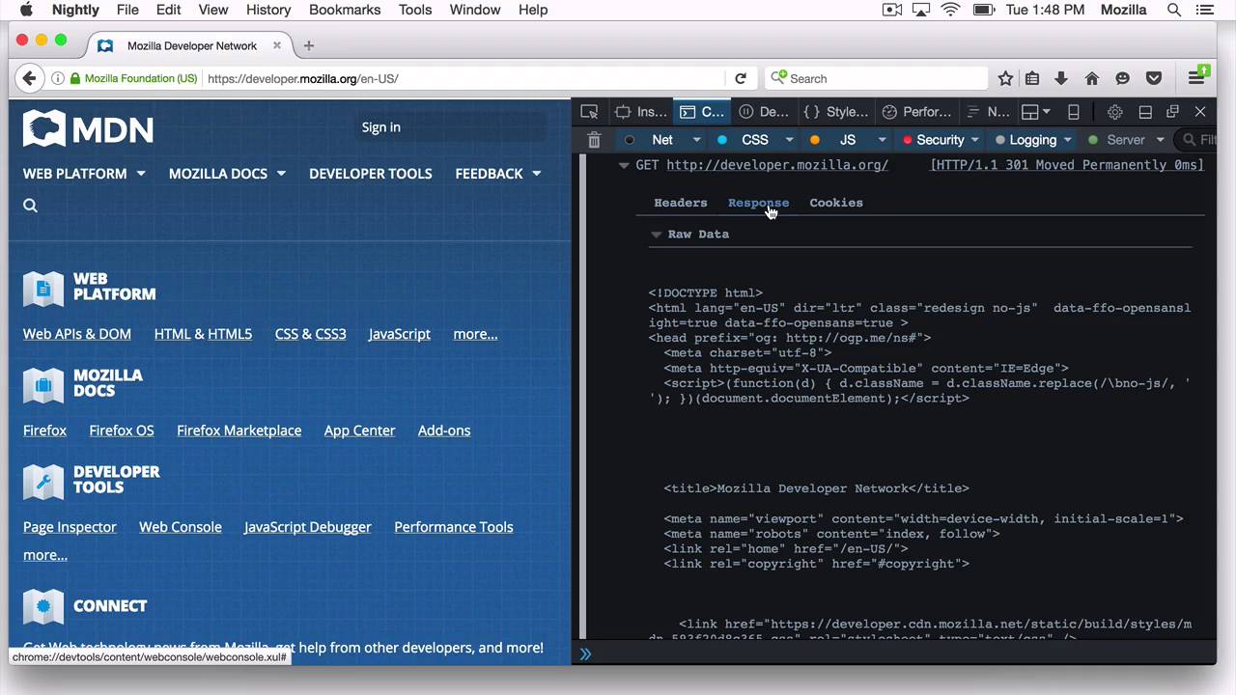Open the CSS filter dropdown arrow

(789, 140)
